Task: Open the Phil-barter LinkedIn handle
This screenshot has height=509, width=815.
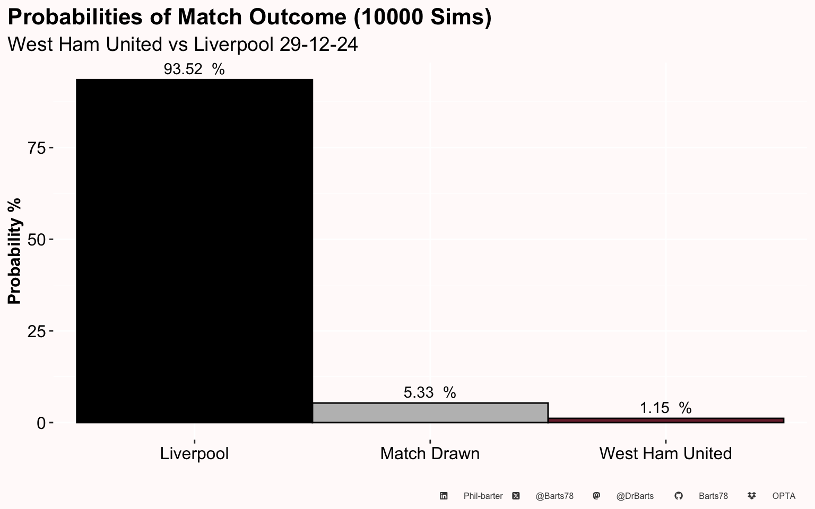Action: (x=483, y=496)
